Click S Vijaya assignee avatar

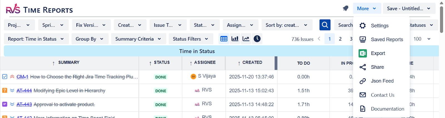click(193, 76)
